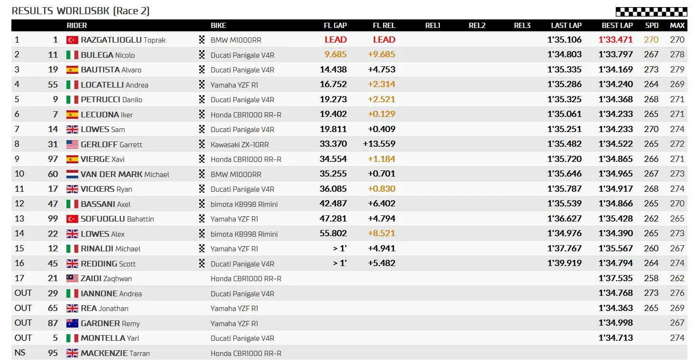Click the Italian flag beside Rinaldi Michael
The width and height of the screenshot is (695, 364).
pyautogui.click(x=72, y=249)
